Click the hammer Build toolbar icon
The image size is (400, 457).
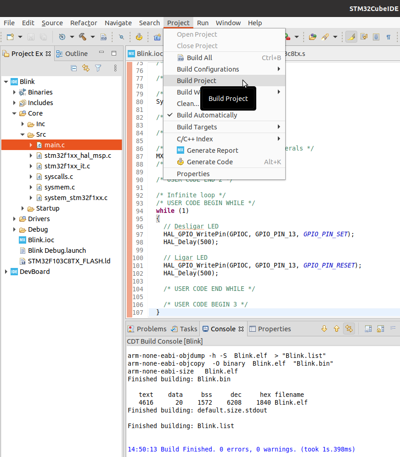tap(83, 37)
